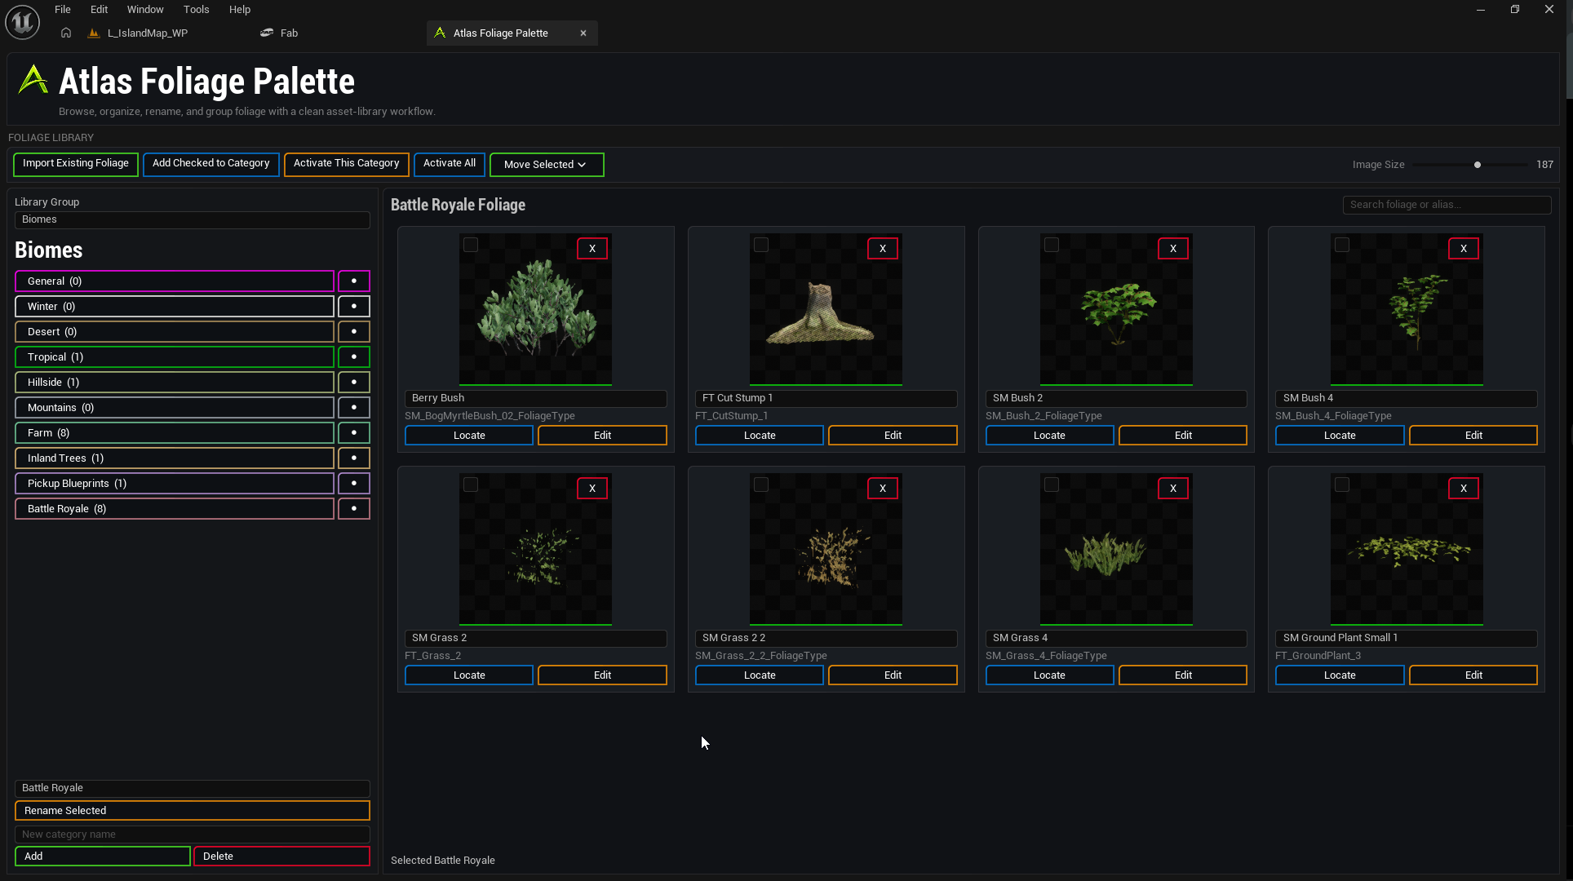Click the dot button beside Tropical category
The width and height of the screenshot is (1573, 881).
tap(354, 356)
